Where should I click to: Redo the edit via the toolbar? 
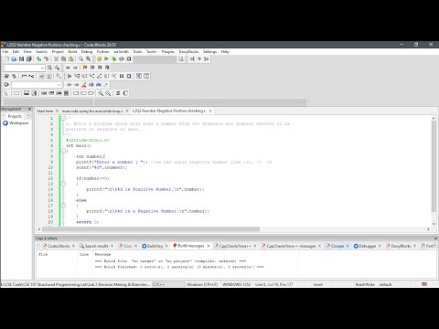pos(46,58)
